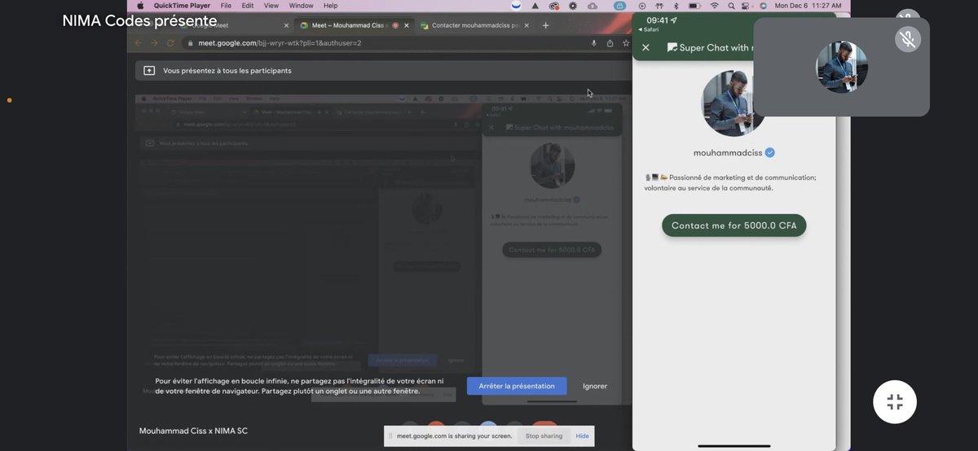Open the Edit menu
978x451 pixels.
tap(247, 6)
